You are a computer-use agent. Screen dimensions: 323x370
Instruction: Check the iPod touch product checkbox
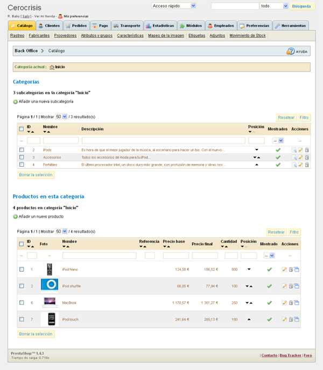[x=22, y=319]
